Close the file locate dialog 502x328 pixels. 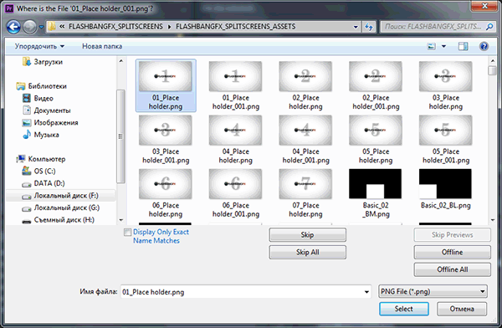[x=484, y=6]
